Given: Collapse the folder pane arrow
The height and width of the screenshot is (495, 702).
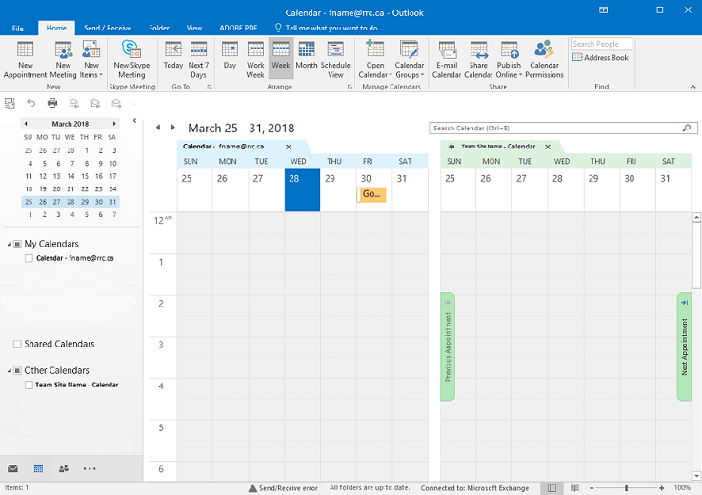Looking at the screenshot, I should coord(134,120).
